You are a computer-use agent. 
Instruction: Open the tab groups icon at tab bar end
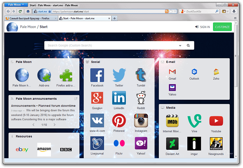235,18
